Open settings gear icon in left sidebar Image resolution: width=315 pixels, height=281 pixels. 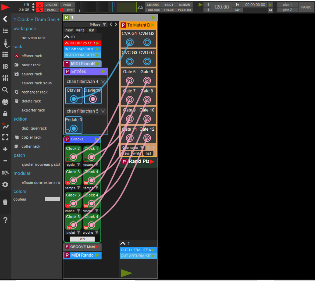pos(5,184)
